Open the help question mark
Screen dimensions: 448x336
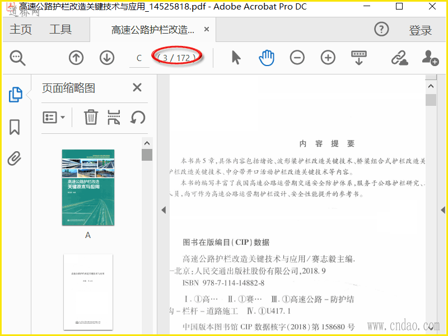pyautogui.click(x=381, y=29)
